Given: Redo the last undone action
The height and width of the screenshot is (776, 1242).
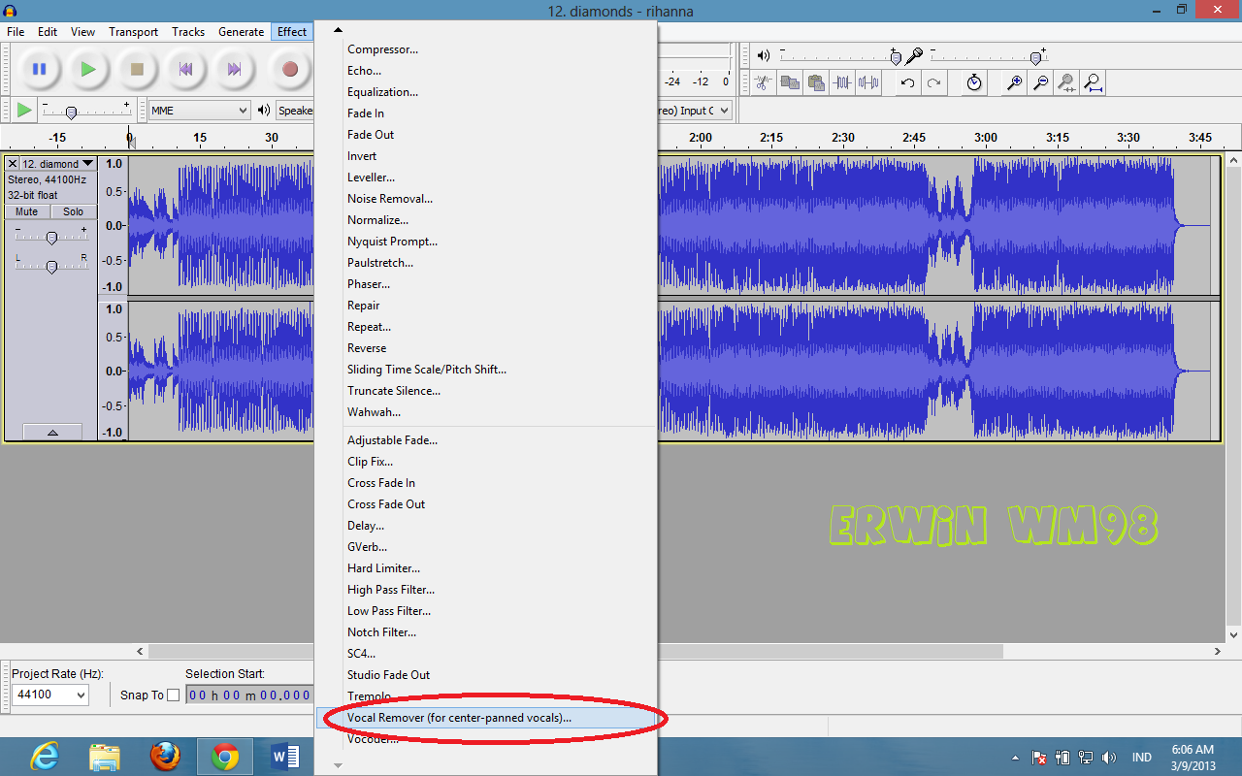Looking at the screenshot, I should point(933,82).
